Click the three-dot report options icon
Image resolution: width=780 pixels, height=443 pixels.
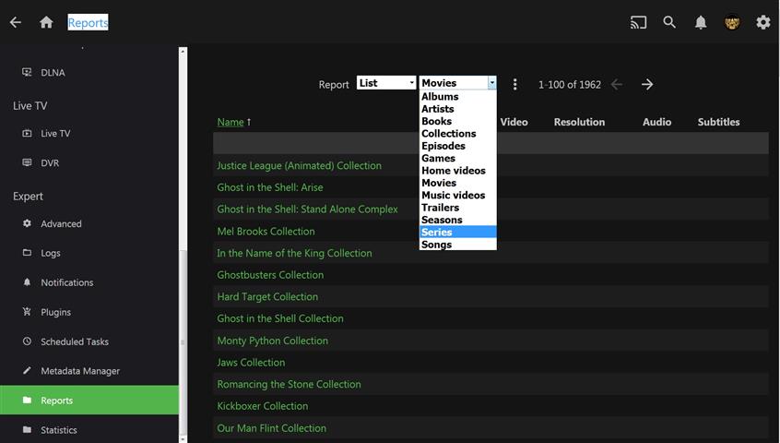click(x=515, y=84)
